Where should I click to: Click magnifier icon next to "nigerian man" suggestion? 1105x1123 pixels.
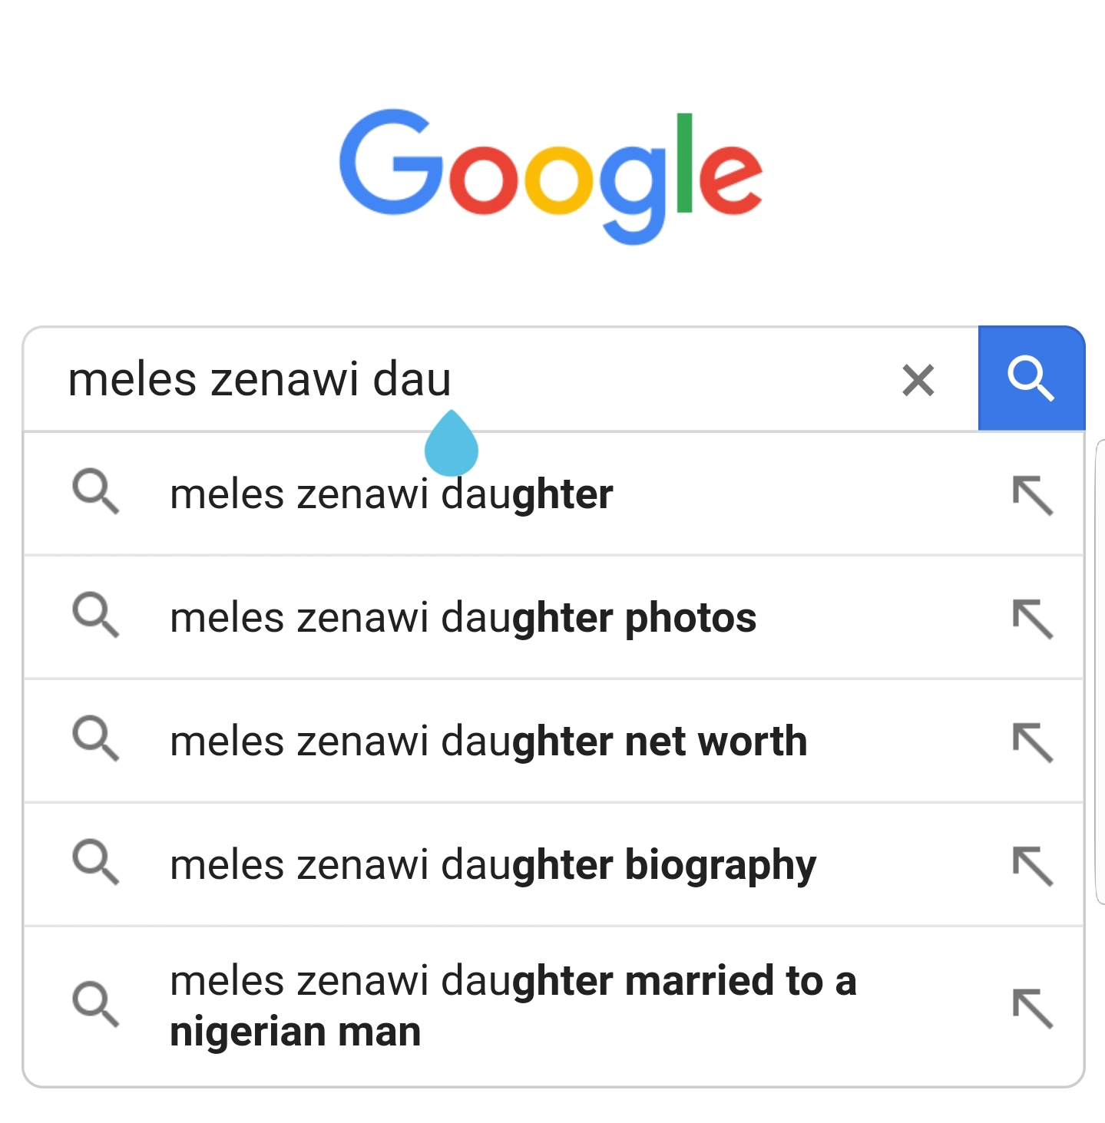[x=96, y=1003]
